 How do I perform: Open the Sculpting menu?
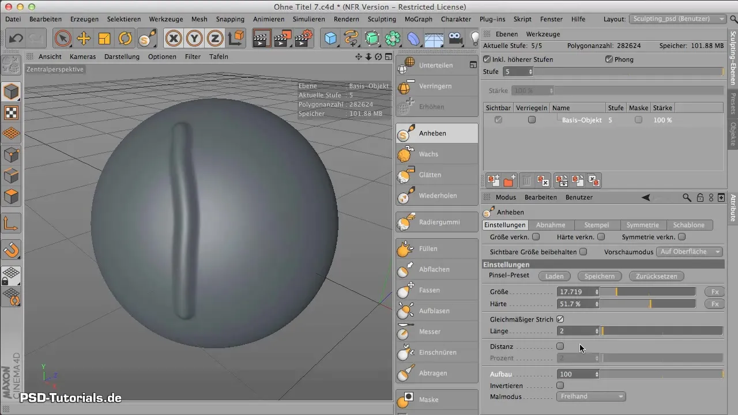[x=382, y=19]
